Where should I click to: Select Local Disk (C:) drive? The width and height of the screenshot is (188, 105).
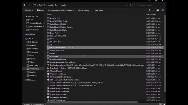[35, 65]
